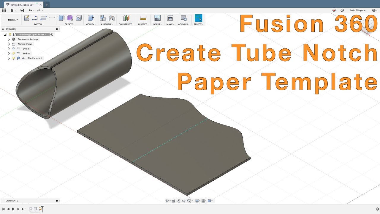Select the Rectangle sketch tool
Screen dimensions: 380x214
(44, 18)
